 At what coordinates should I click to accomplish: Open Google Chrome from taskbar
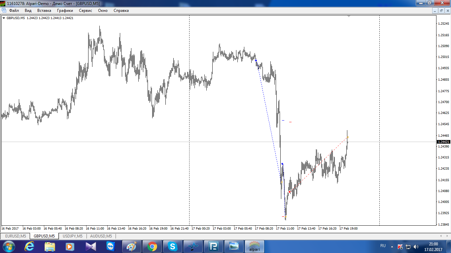pyautogui.click(x=152, y=246)
